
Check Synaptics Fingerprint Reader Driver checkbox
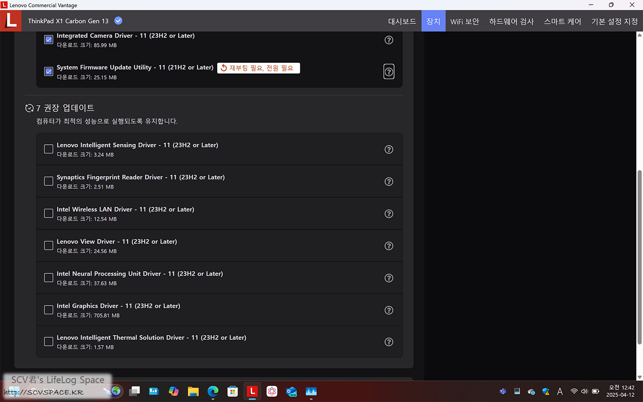(x=49, y=181)
